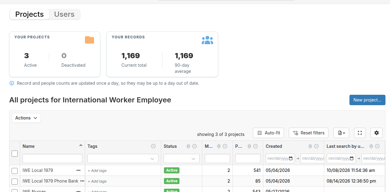390x192 pixels.
Task: Sort by the P... column
Action: click(x=249, y=146)
